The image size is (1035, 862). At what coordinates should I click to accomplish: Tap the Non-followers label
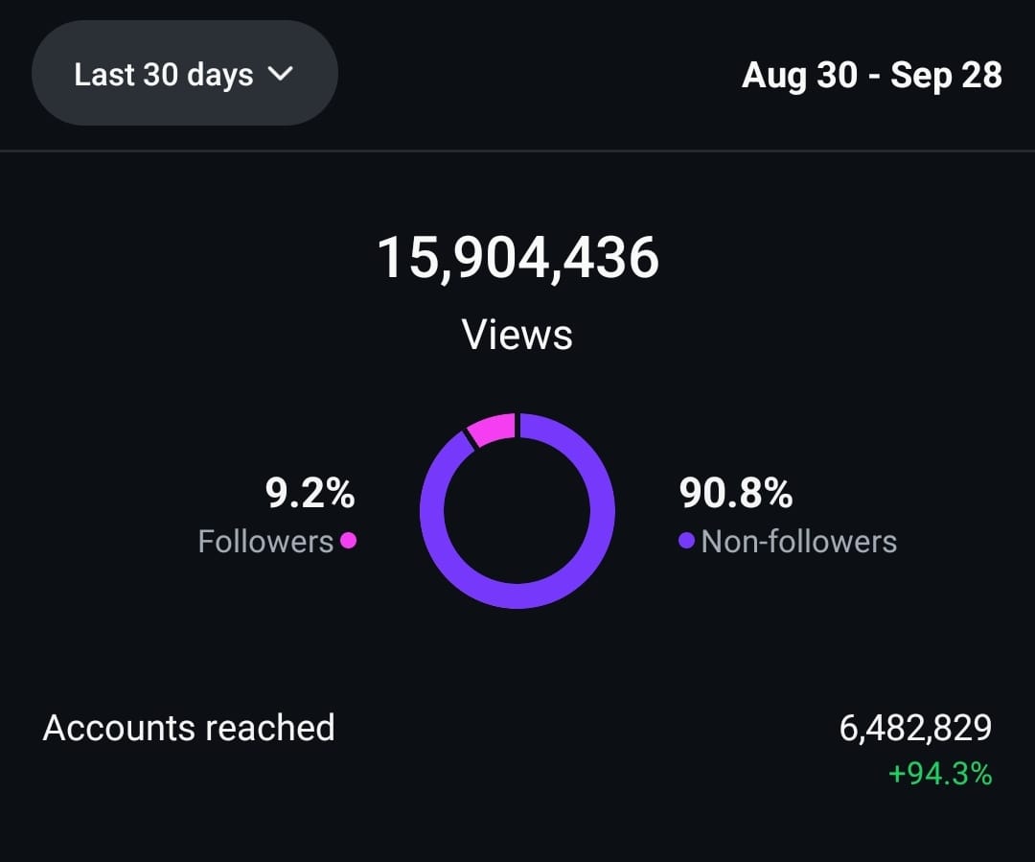798,542
